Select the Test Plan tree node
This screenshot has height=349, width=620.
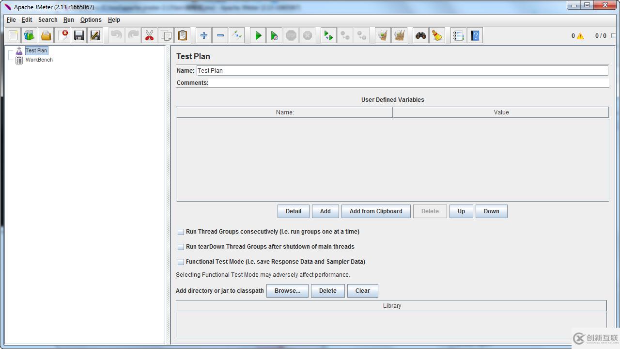[x=36, y=50]
